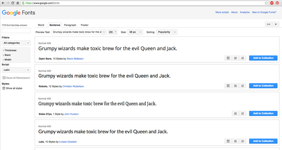Click the red ABP extension icon
The image size is (282, 150).
click(272, 3)
